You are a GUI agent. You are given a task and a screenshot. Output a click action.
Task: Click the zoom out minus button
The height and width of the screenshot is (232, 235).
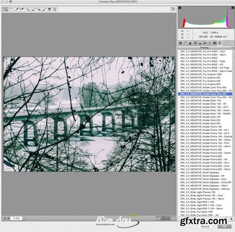pyautogui.click(x=5, y=218)
